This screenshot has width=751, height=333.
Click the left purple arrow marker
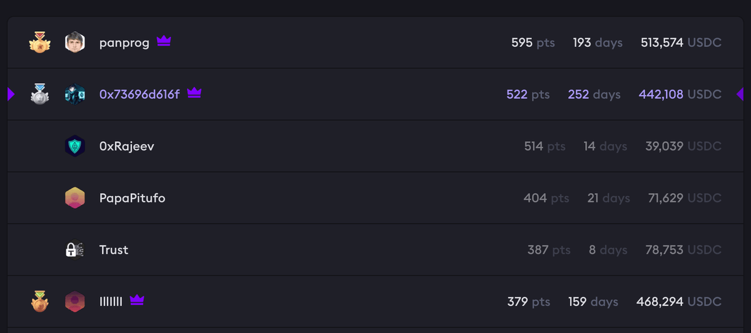(x=11, y=94)
